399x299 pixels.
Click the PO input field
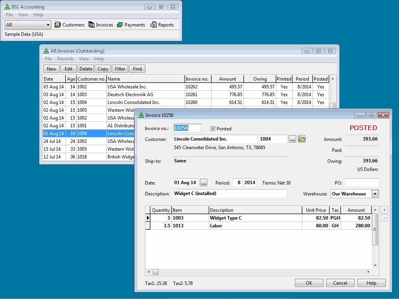click(x=362, y=183)
